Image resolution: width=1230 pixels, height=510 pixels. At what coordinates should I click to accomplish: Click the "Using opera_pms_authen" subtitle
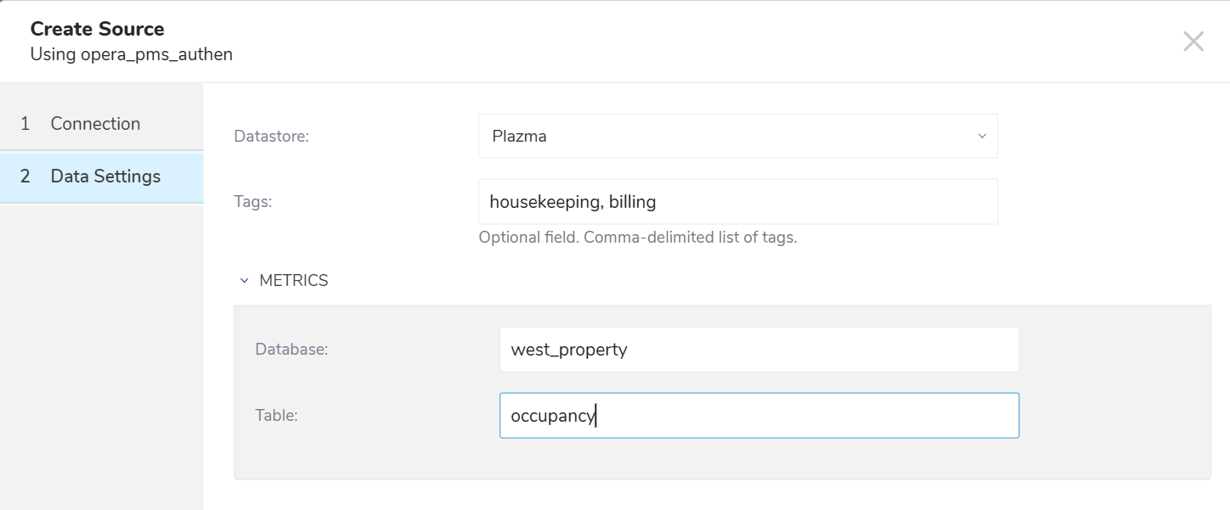point(131,54)
